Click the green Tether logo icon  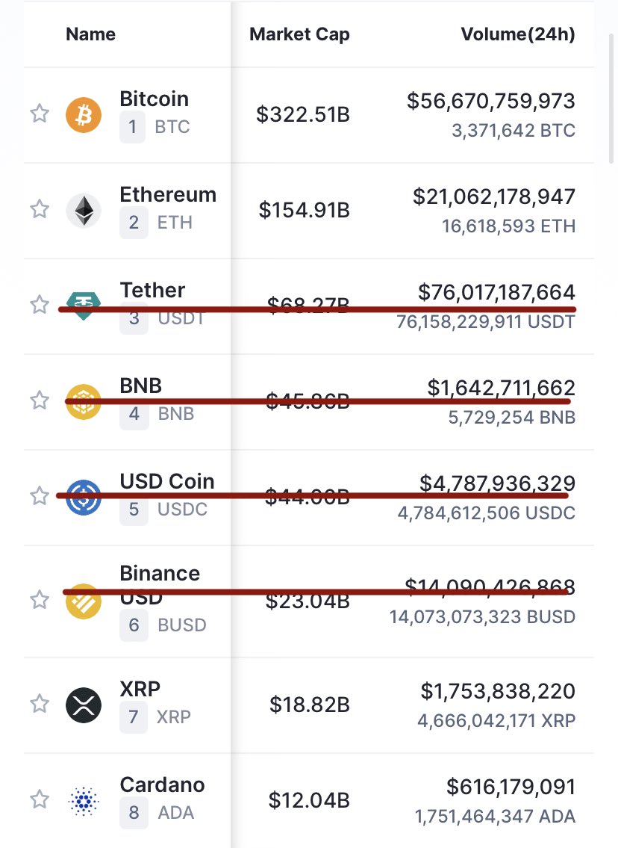tap(83, 306)
